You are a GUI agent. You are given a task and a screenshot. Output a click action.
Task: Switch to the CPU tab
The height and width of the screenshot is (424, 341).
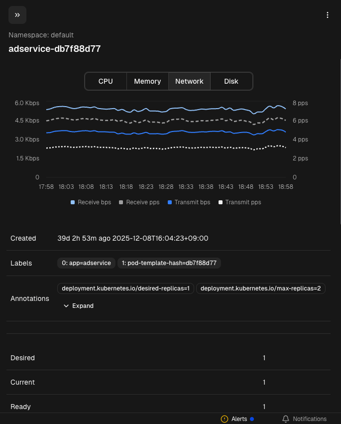point(106,81)
